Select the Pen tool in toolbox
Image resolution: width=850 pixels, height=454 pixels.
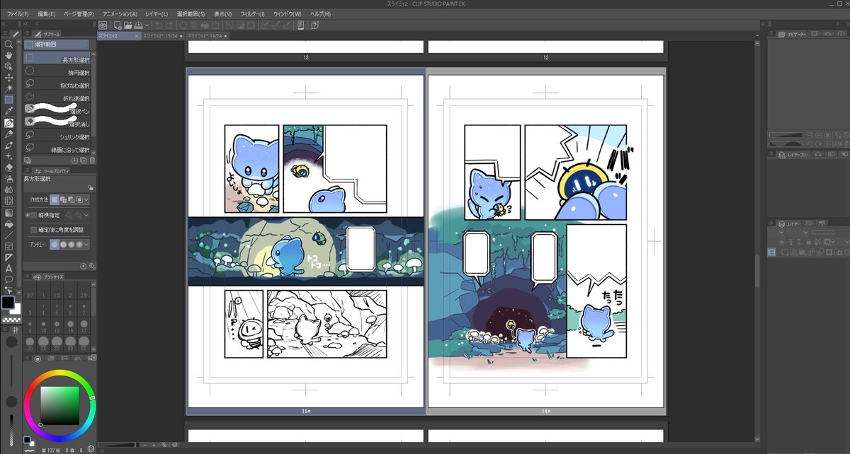[9, 123]
